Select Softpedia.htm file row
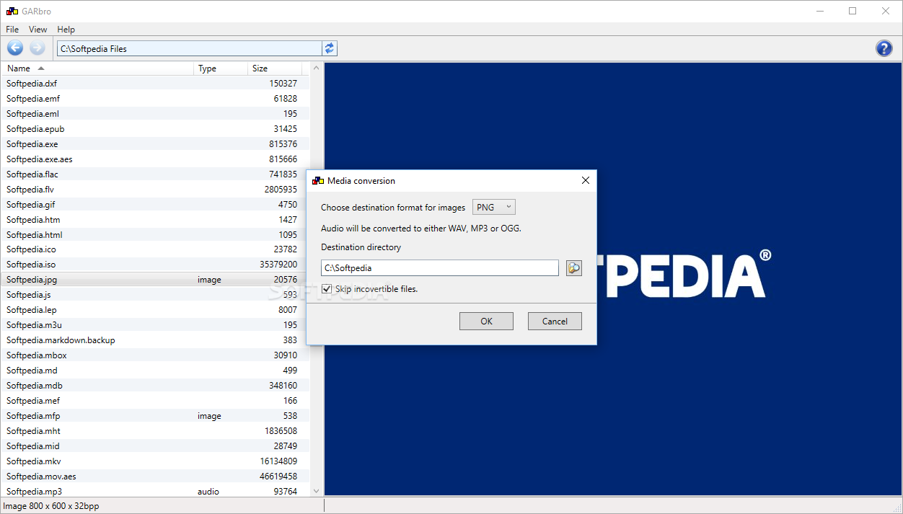The width and height of the screenshot is (903, 514). [155, 220]
